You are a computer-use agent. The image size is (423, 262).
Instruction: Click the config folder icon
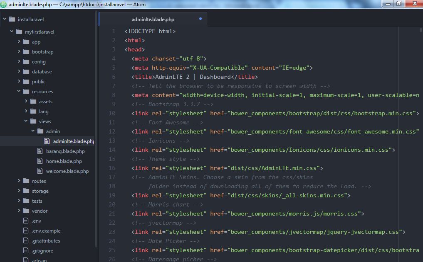point(26,62)
